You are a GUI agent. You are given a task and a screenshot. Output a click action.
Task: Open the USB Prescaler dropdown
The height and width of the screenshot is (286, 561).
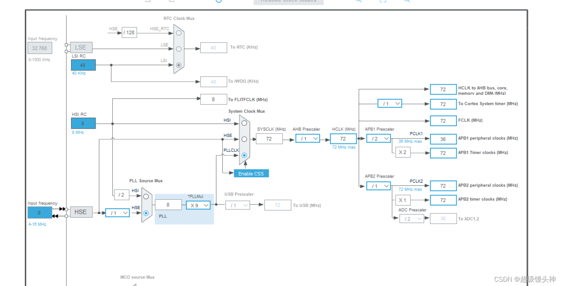pos(238,205)
